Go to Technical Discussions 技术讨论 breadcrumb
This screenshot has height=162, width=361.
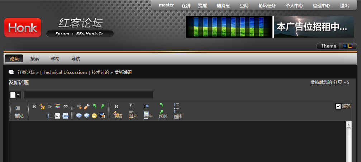click(x=75, y=72)
